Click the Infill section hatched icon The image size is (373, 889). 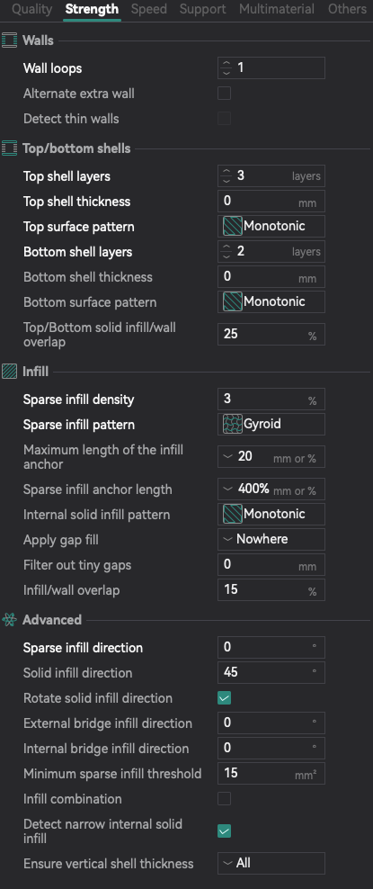(10, 372)
